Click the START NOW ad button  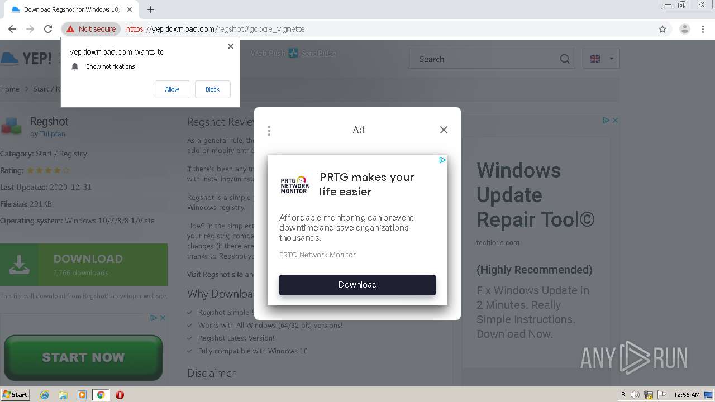point(83,357)
